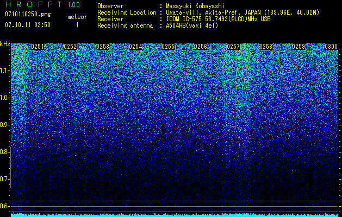
Task: Click the A504HB(yagi 4el) antenna text
Action: (x=192, y=25)
